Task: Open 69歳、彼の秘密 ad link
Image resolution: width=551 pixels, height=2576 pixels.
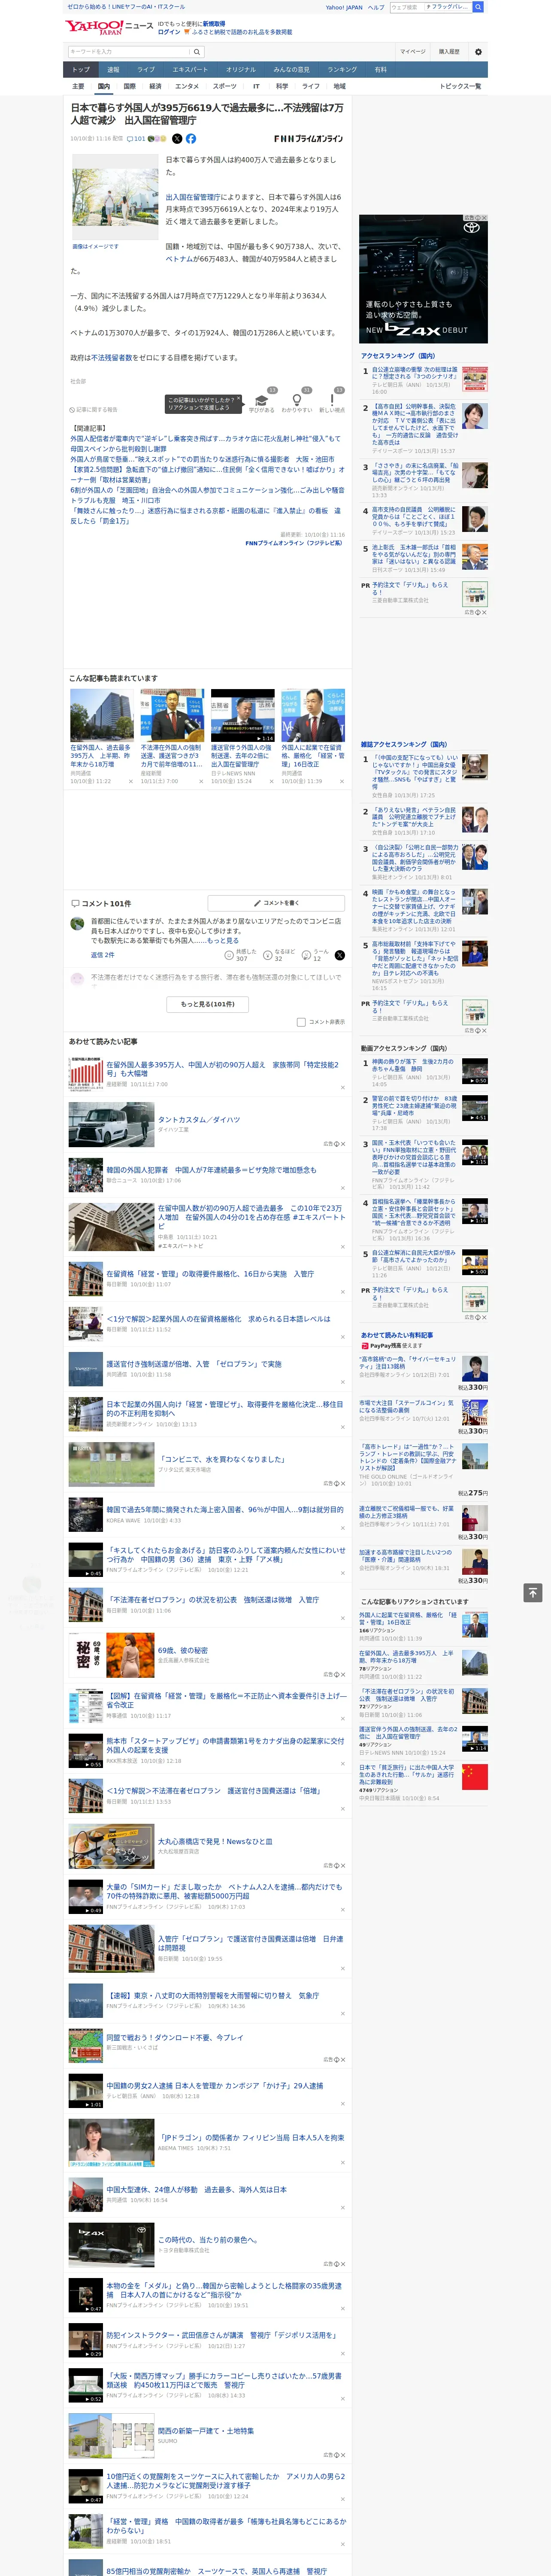Action: click(183, 1650)
